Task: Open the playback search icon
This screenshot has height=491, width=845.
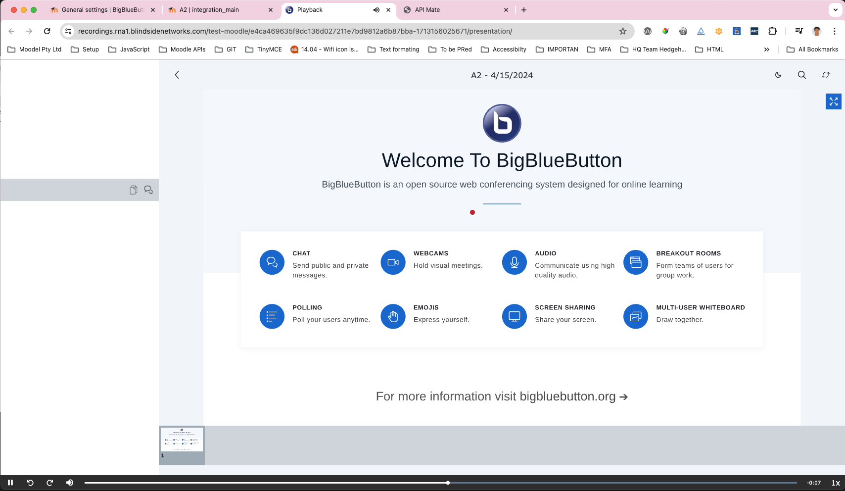Action: click(802, 75)
